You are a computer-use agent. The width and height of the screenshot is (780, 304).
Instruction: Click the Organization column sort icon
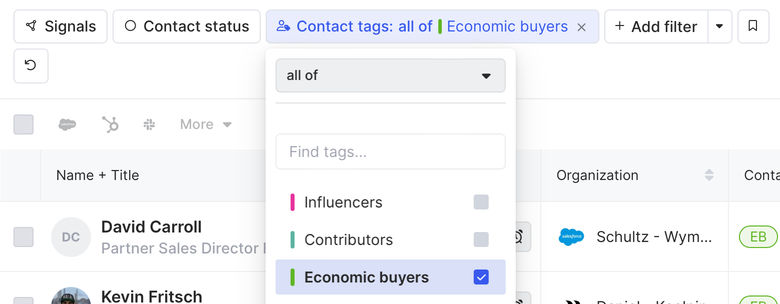[709, 175]
